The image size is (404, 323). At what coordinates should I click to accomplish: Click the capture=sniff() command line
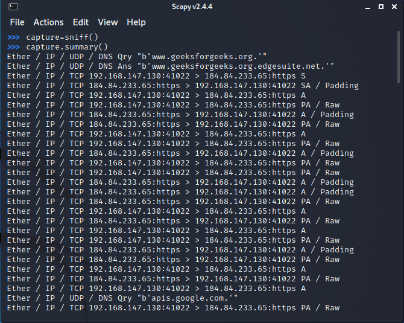tap(62, 37)
